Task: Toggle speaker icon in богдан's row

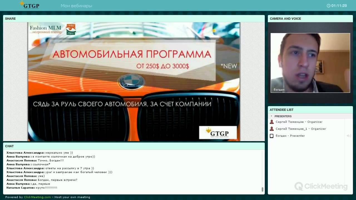Action: point(349,136)
